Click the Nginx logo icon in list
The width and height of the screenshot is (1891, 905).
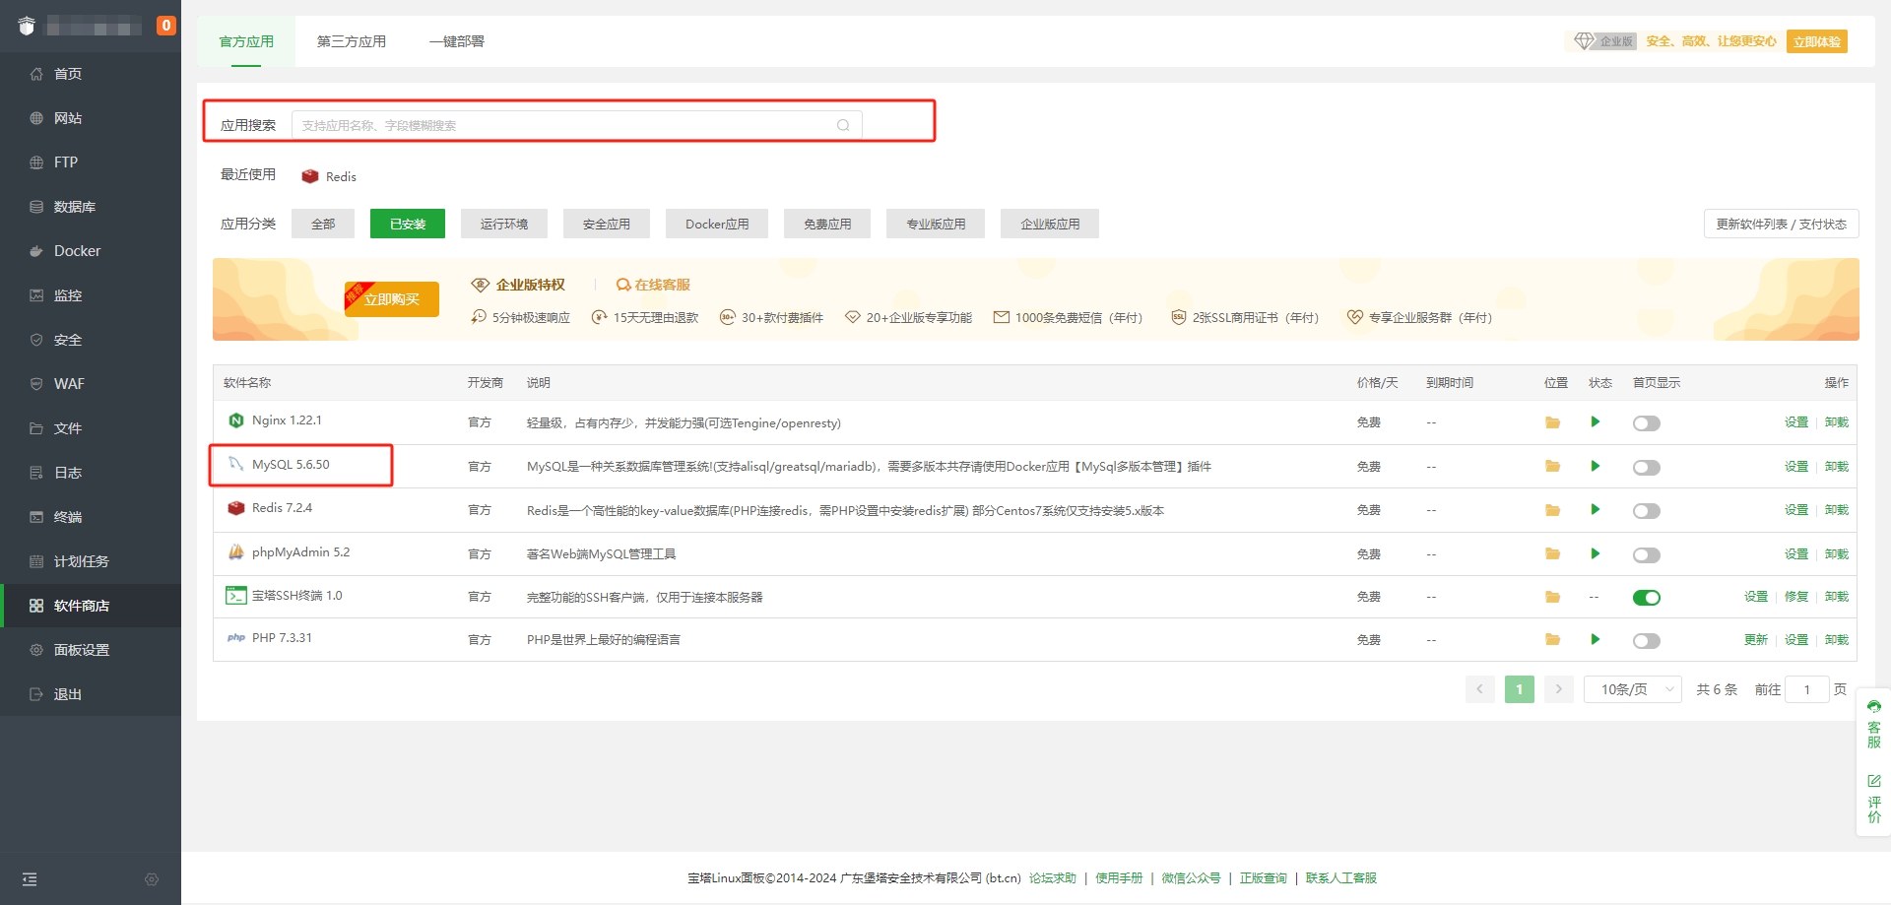[236, 420]
